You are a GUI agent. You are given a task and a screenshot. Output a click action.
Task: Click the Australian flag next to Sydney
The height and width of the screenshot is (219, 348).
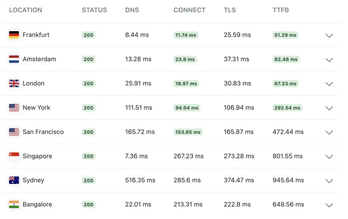click(x=13, y=181)
